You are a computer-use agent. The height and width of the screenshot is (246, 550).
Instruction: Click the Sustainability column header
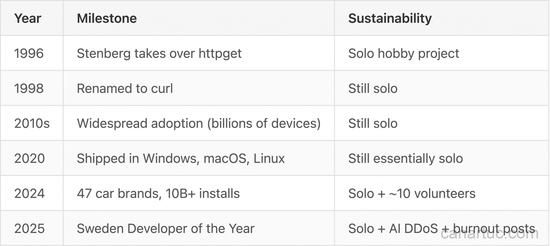[390, 18]
